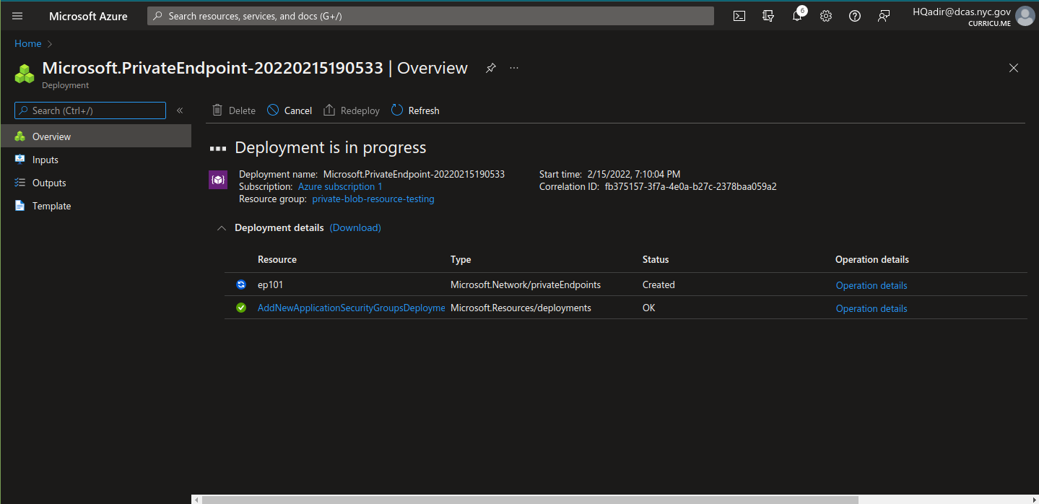Click the purple deployment template icon
This screenshot has width=1039, height=504.
pos(218,180)
